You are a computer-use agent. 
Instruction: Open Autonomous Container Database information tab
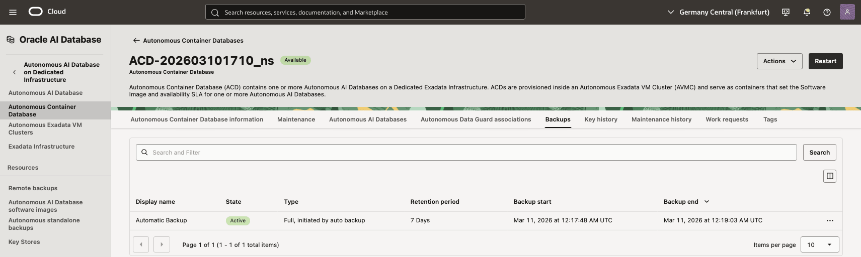tap(197, 119)
